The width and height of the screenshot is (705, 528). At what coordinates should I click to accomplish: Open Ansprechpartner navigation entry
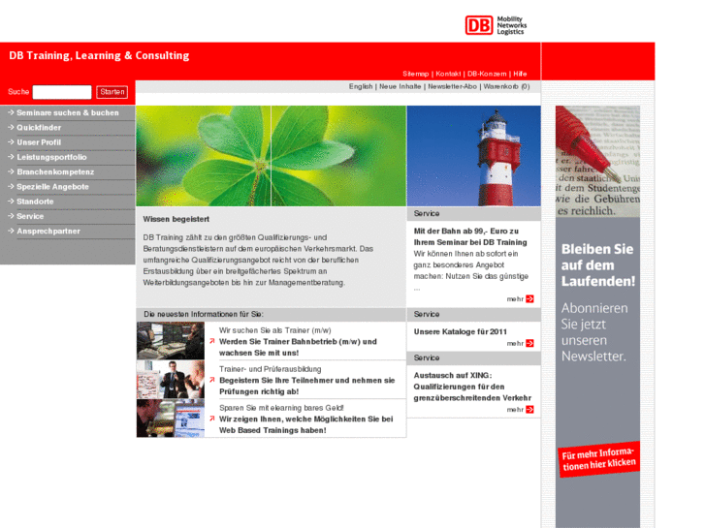point(48,231)
